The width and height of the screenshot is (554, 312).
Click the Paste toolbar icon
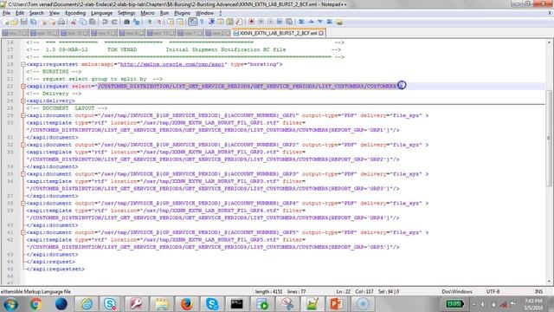pyautogui.click(x=93, y=22)
